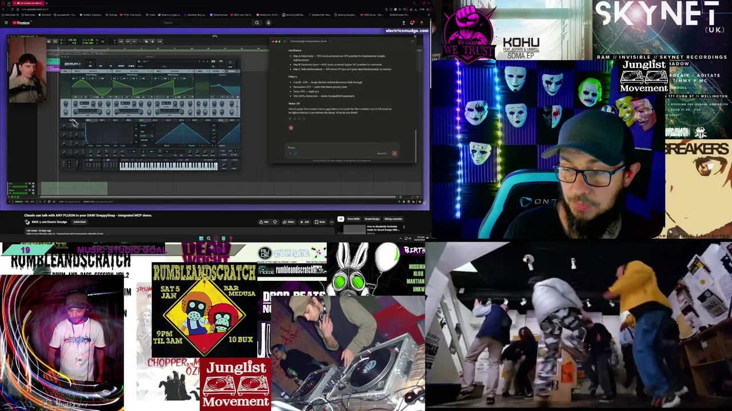The width and height of the screenshot is (732, 411).
Task: Open more actions ellipsis below the video
Action: pos(332,222)
